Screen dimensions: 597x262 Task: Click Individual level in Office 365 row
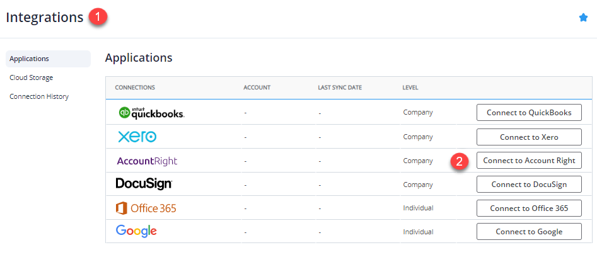[x=418, y=208]
